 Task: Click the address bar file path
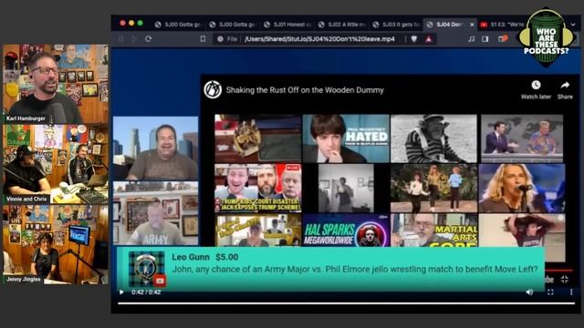coord(319,38)
